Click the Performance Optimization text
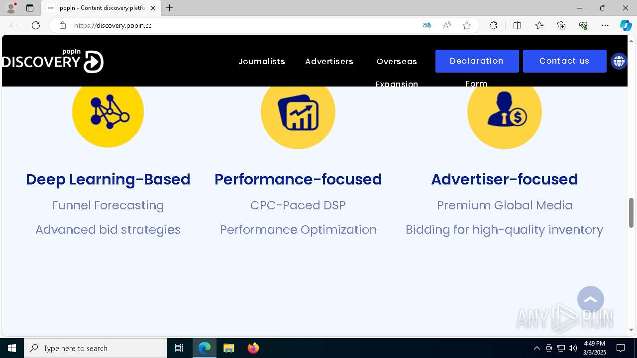 [298, 230]
